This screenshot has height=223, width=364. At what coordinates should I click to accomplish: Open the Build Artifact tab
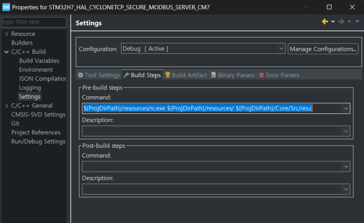pyautogui.click(x=186, y=75)
